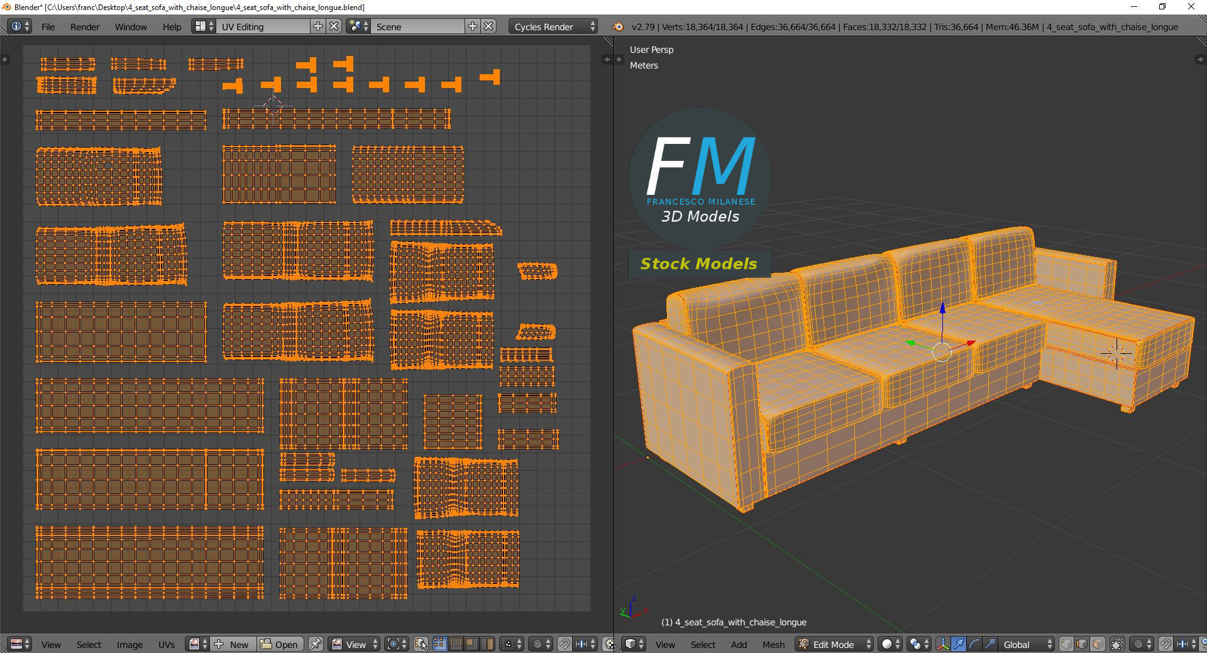
Task: Open the Render menu
Action: [85, 26]
